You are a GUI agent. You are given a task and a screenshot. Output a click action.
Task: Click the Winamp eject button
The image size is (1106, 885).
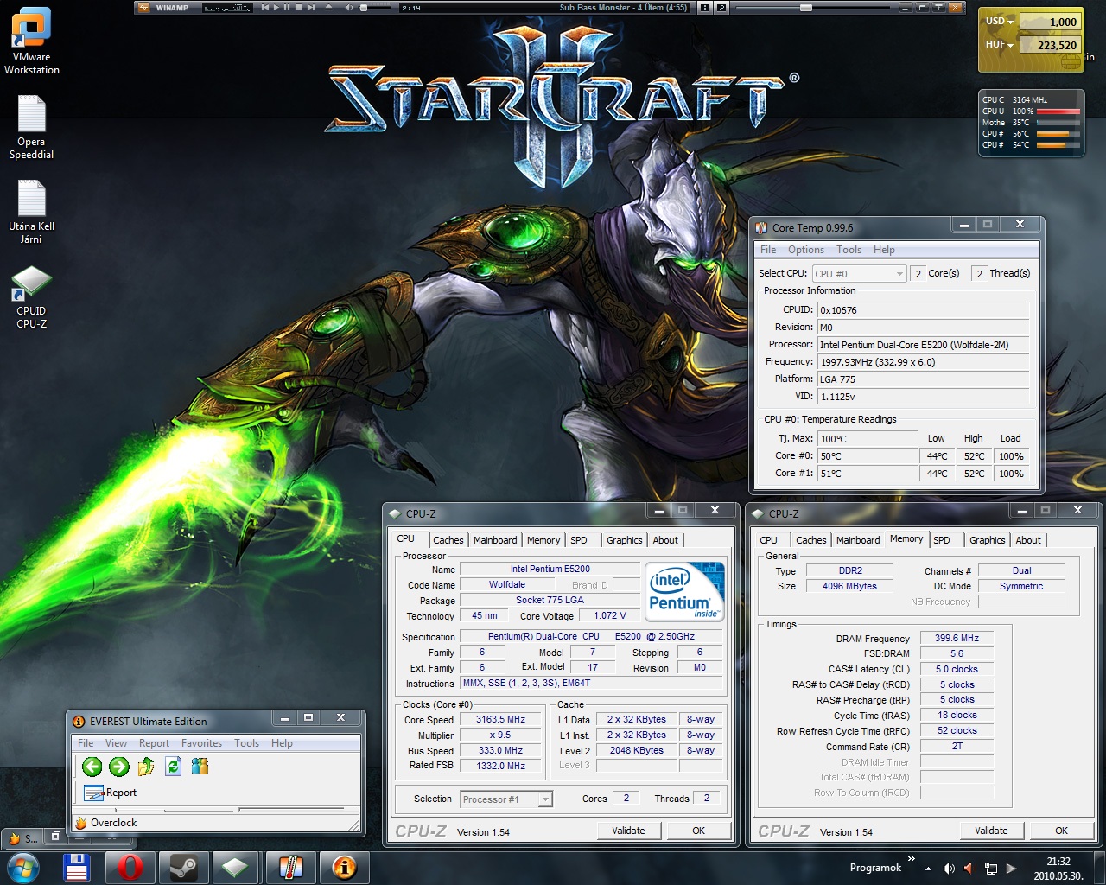(x=328, y=7)
